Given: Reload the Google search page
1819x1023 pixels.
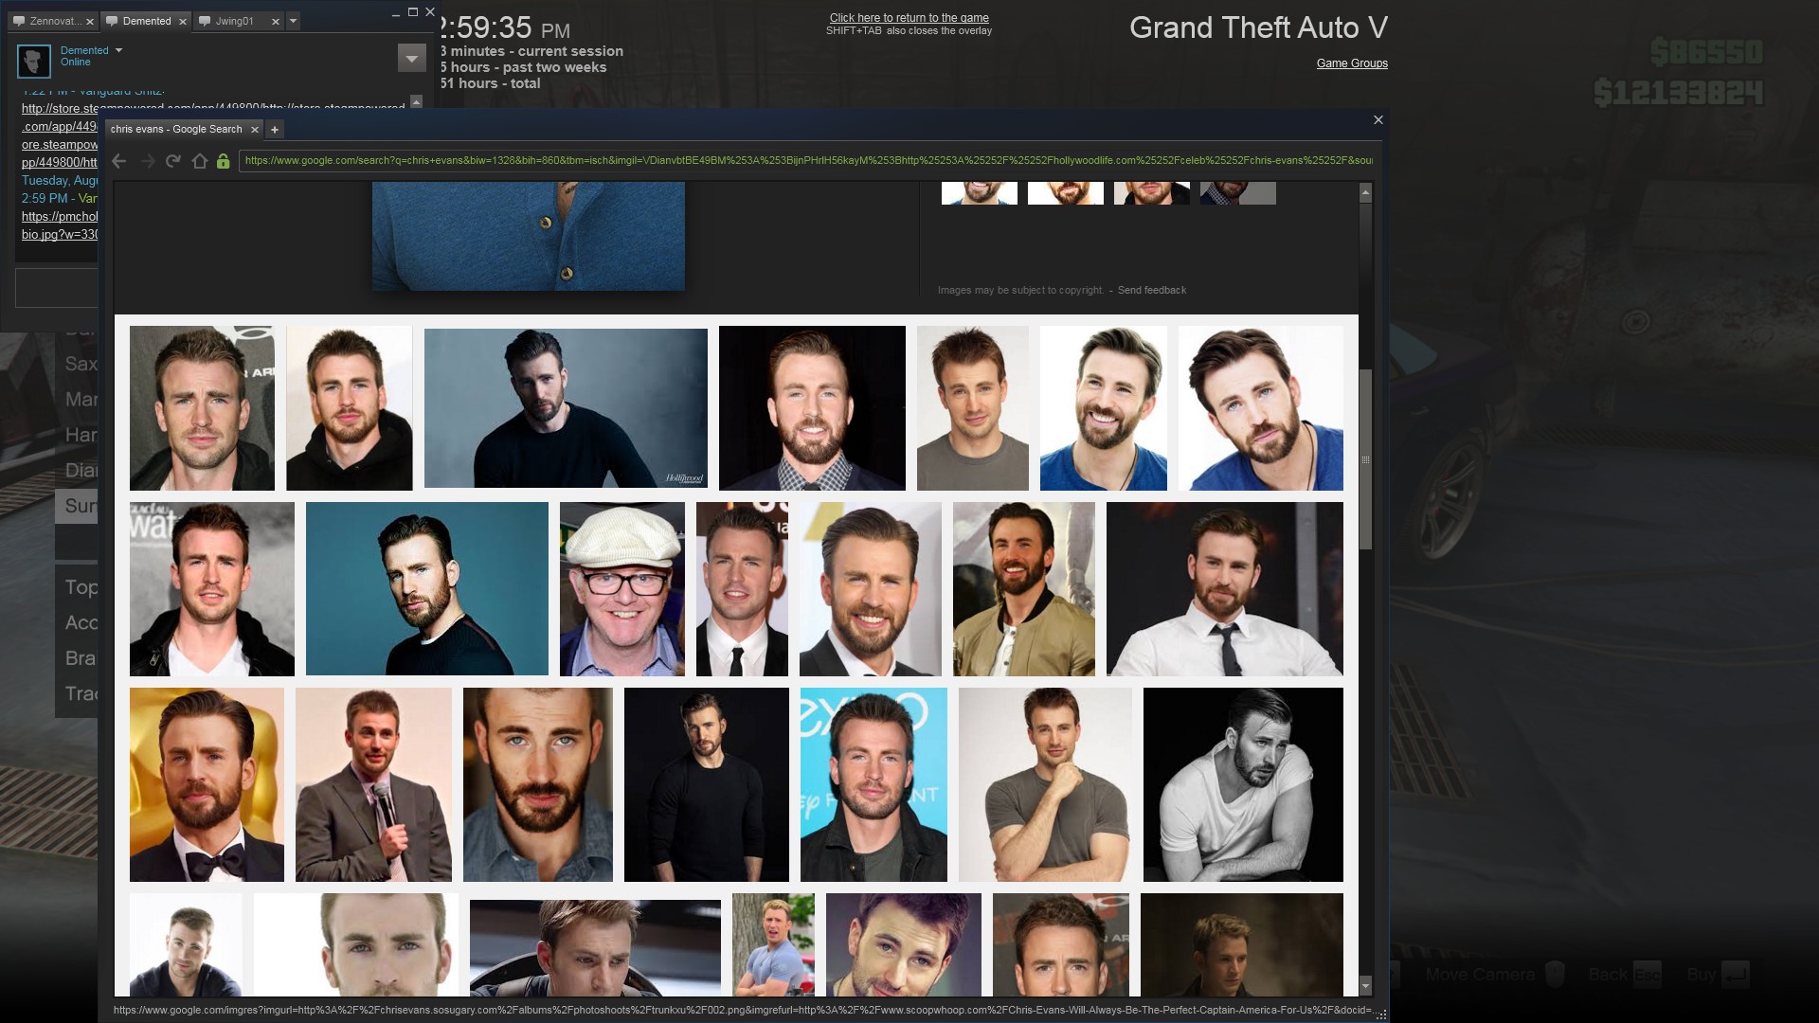Looking at the screenshot, I should pyautogui.click(x=173, y=161).
